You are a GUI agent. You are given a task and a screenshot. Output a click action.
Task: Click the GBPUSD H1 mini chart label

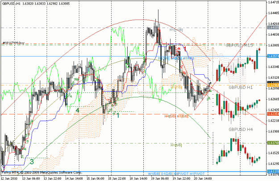[241, 88]
